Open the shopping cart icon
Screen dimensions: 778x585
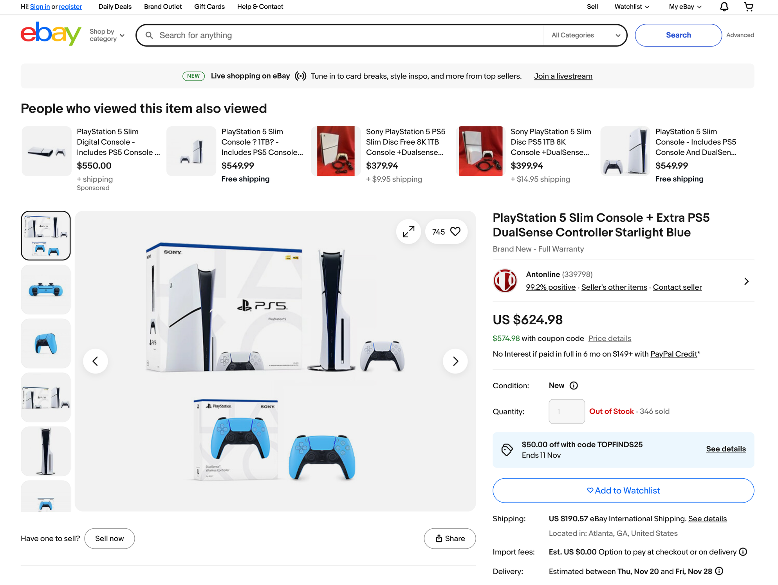coord(749,7)
